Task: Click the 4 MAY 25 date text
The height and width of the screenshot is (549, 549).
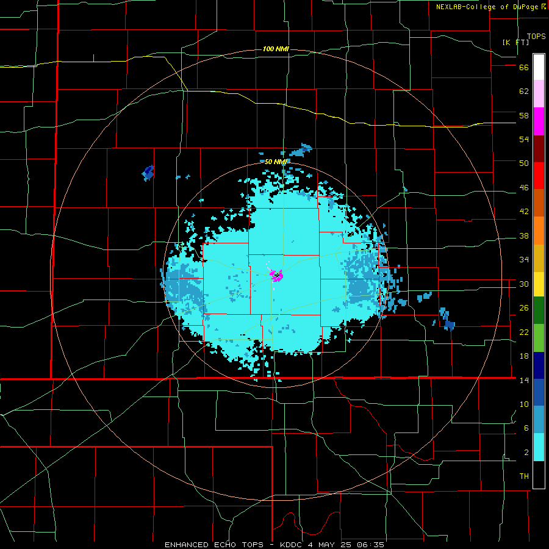Action: [331, 545]
